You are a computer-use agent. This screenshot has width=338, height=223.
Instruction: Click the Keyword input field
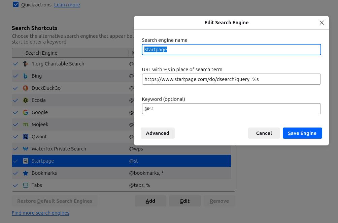(231, 109)
